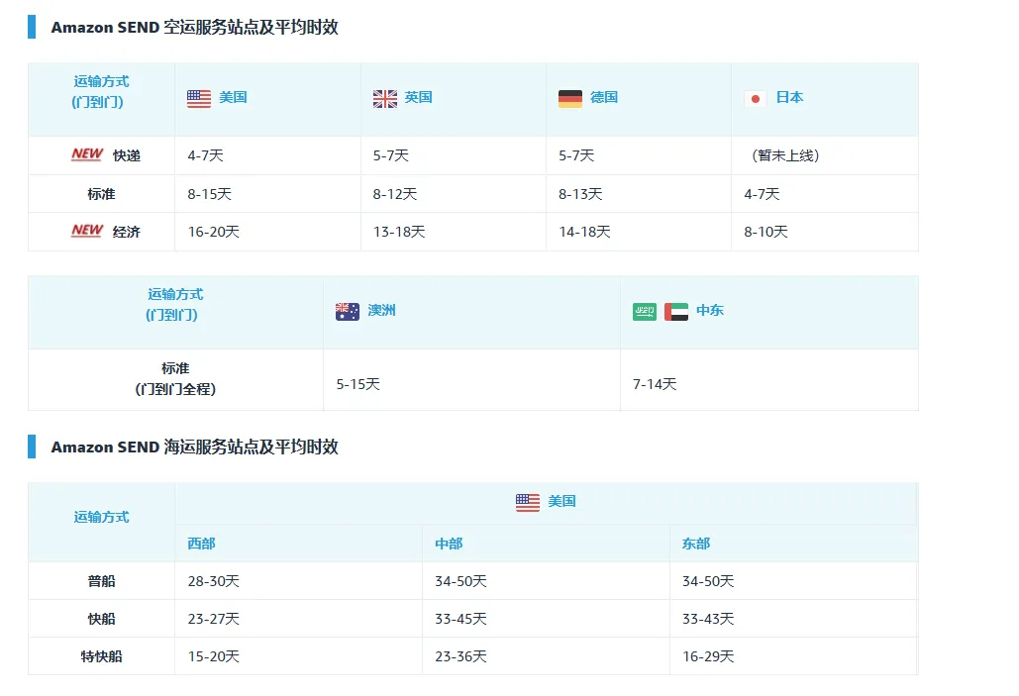Viewport: 1019px width, 696px height.
Task: Click the Saudi Arabia flag icon
Action: coord(645,312)
